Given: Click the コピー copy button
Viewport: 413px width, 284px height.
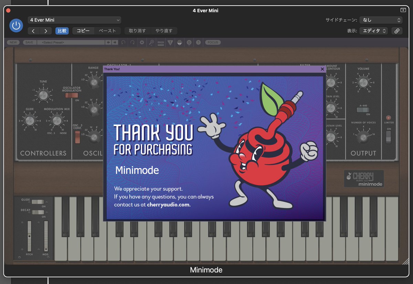Looking at the screenshot, I should 83,31.
